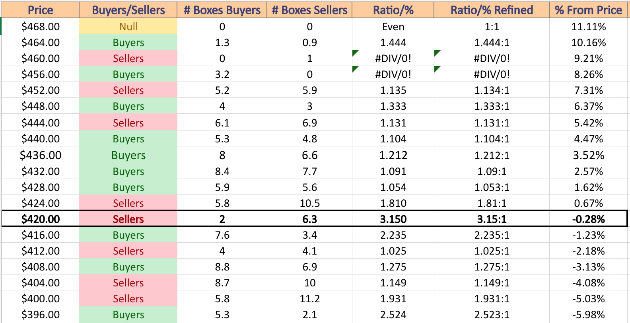Select the $396.00 price cell

[40, 314]
